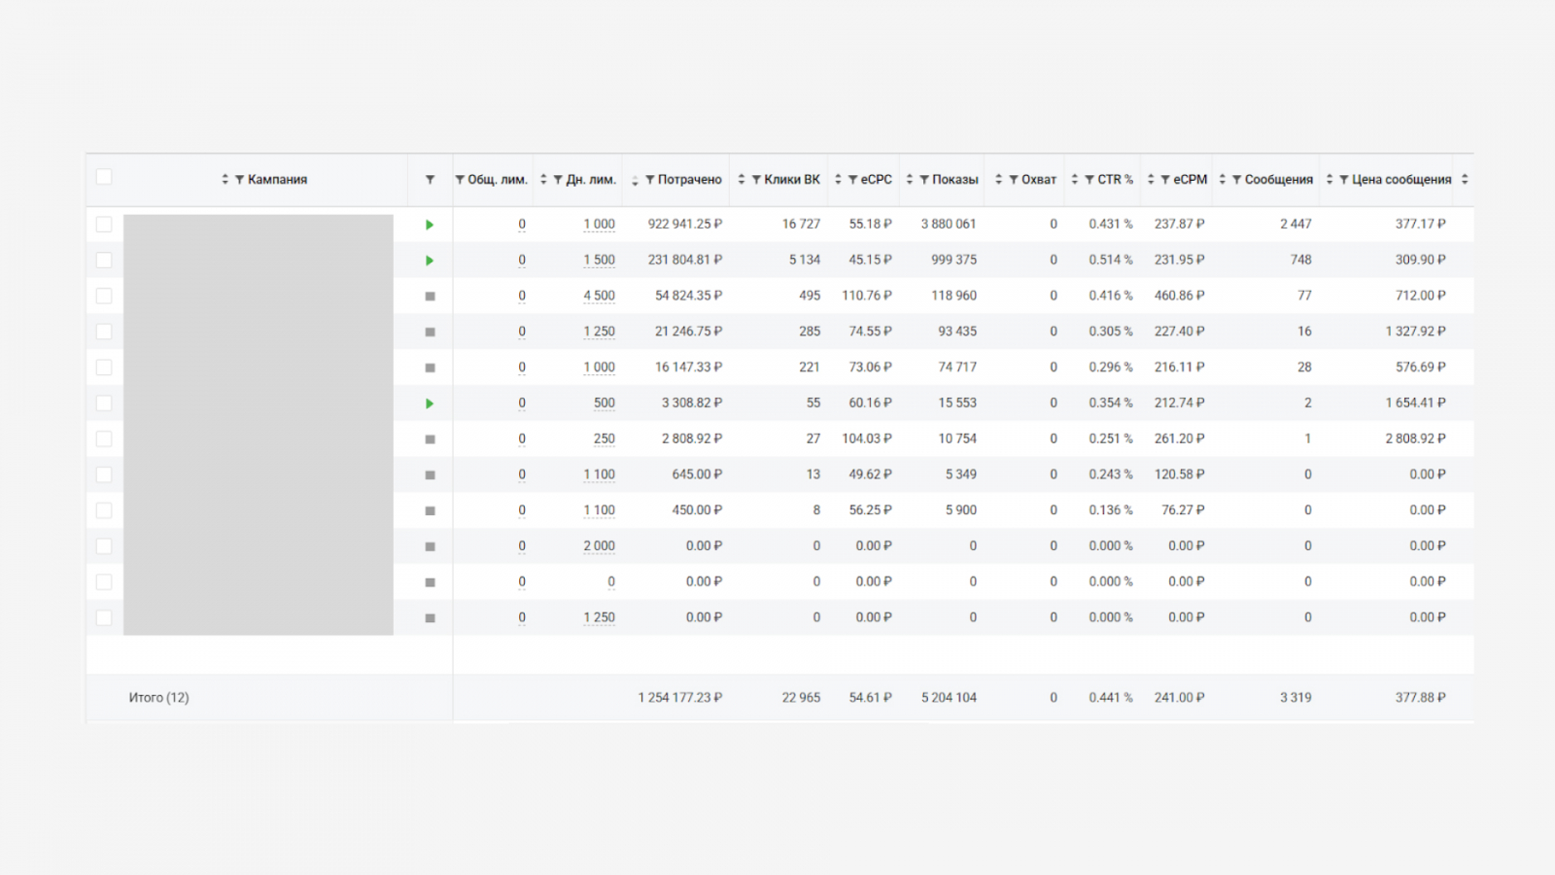This screenshot has height=875, width=1555.
Task: Click the CTR % filter funnel
Action: click(1089, 180)
